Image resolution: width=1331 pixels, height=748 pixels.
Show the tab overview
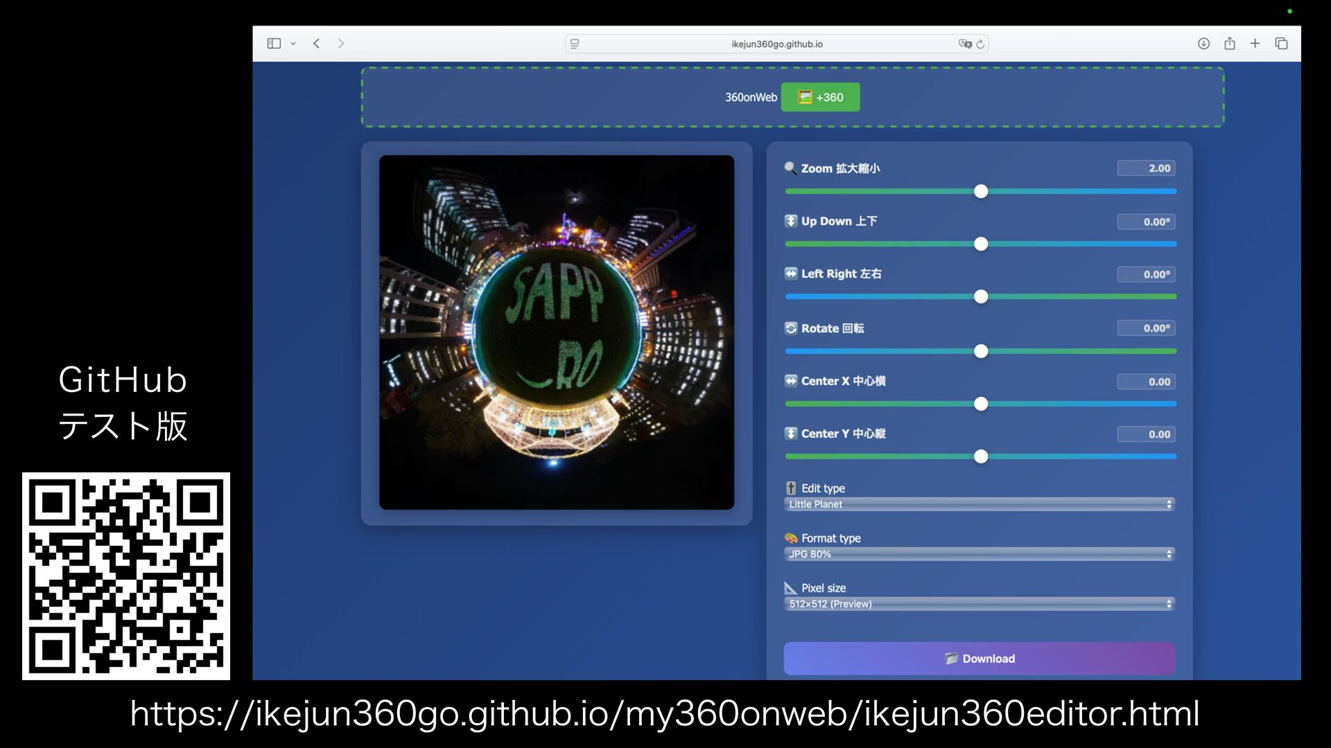click(x=1281, y=44)
